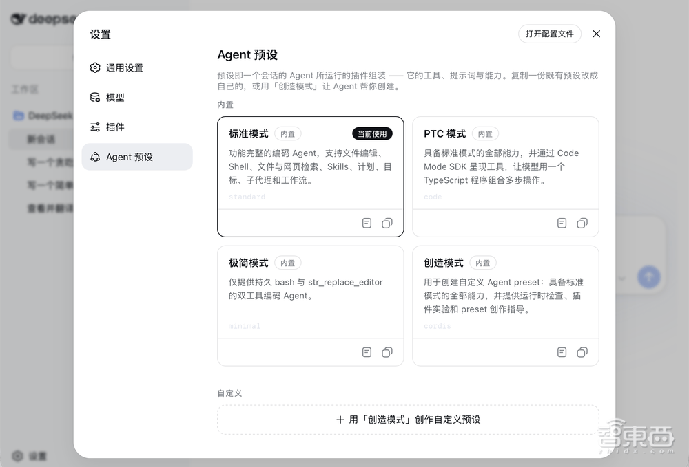View details icon on 标准模式 card
The image size is (689, 467).
tap(367, 224)
